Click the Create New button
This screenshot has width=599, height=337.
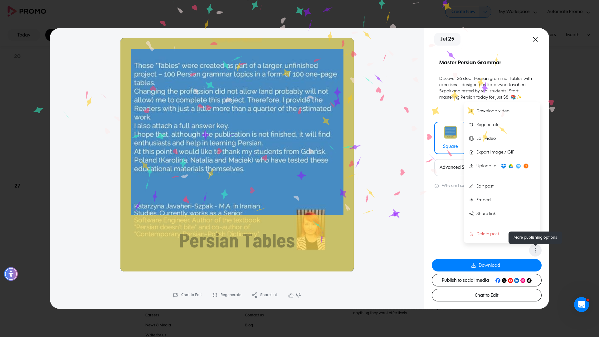pyautogui.click(x=463, y=12)
